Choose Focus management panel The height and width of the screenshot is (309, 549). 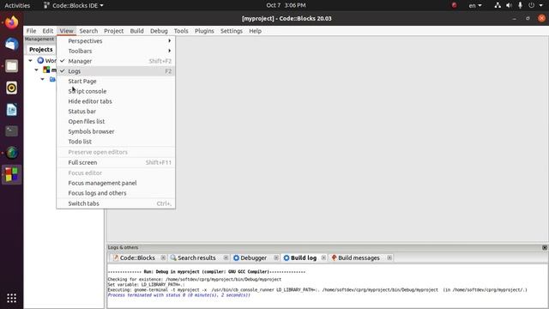116,183
